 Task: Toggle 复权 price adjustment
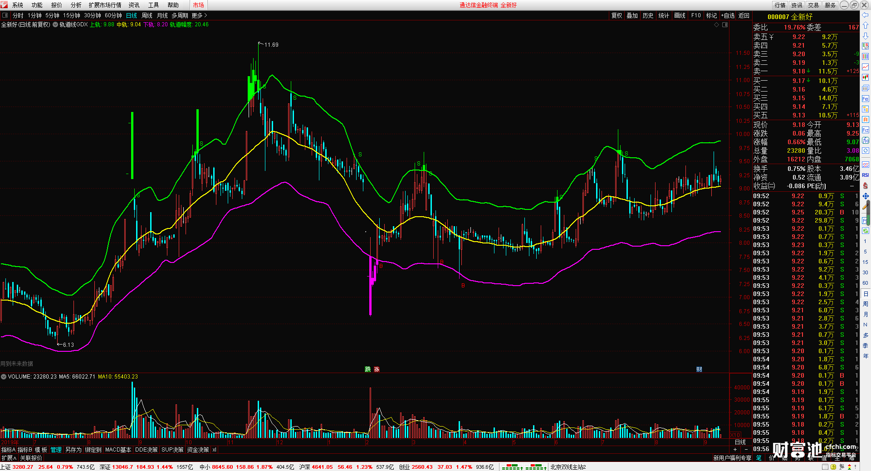[617, 15]
